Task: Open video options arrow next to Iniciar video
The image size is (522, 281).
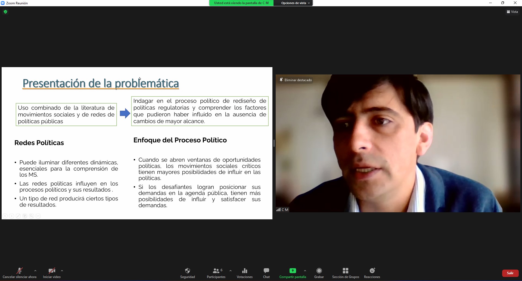Action: (x=62, y=271)
